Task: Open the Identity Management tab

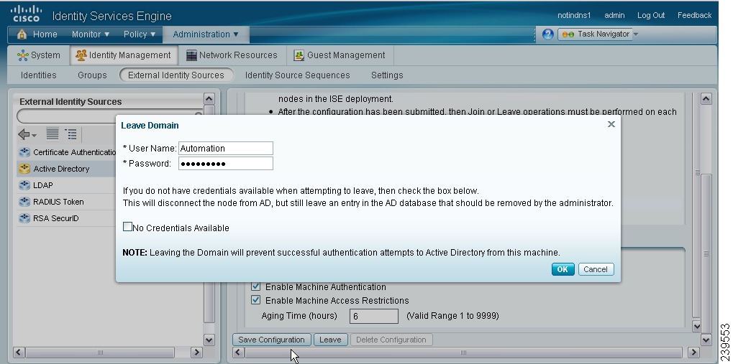Action: pos(124,55)
